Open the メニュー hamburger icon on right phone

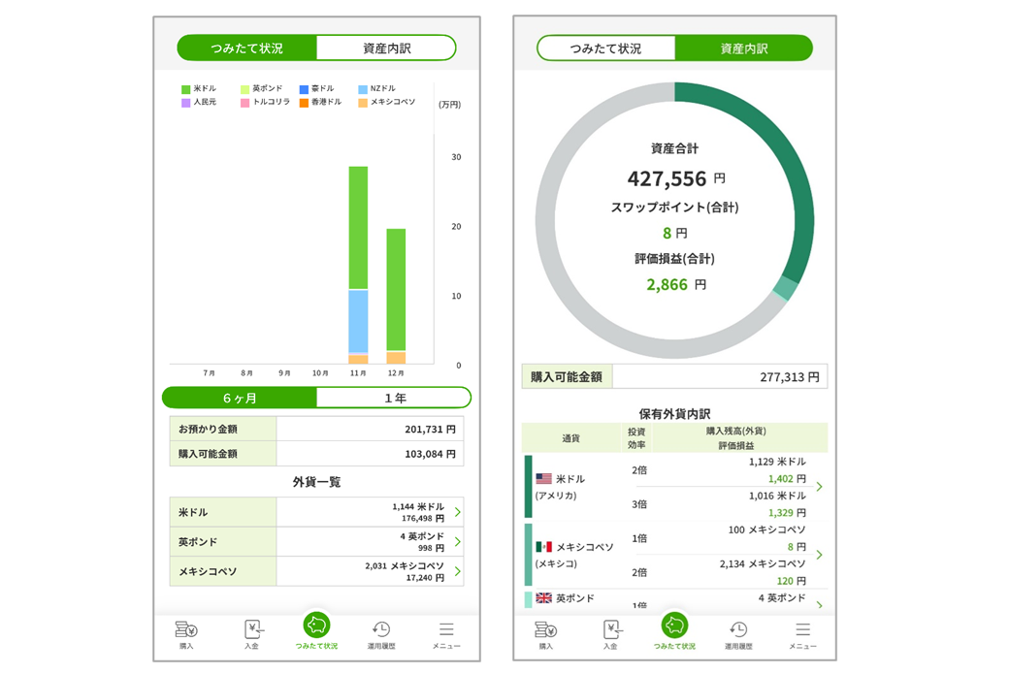pos(802,633)
